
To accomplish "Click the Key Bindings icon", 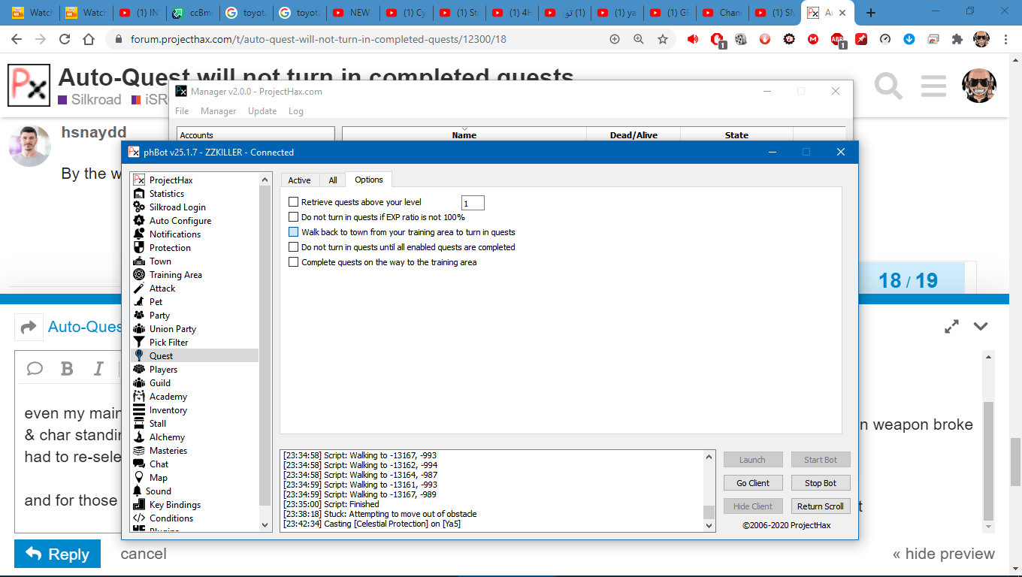I will click(139, 505).
